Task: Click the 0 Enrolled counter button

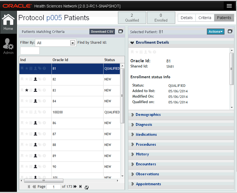Action: (x=161, y=18)
